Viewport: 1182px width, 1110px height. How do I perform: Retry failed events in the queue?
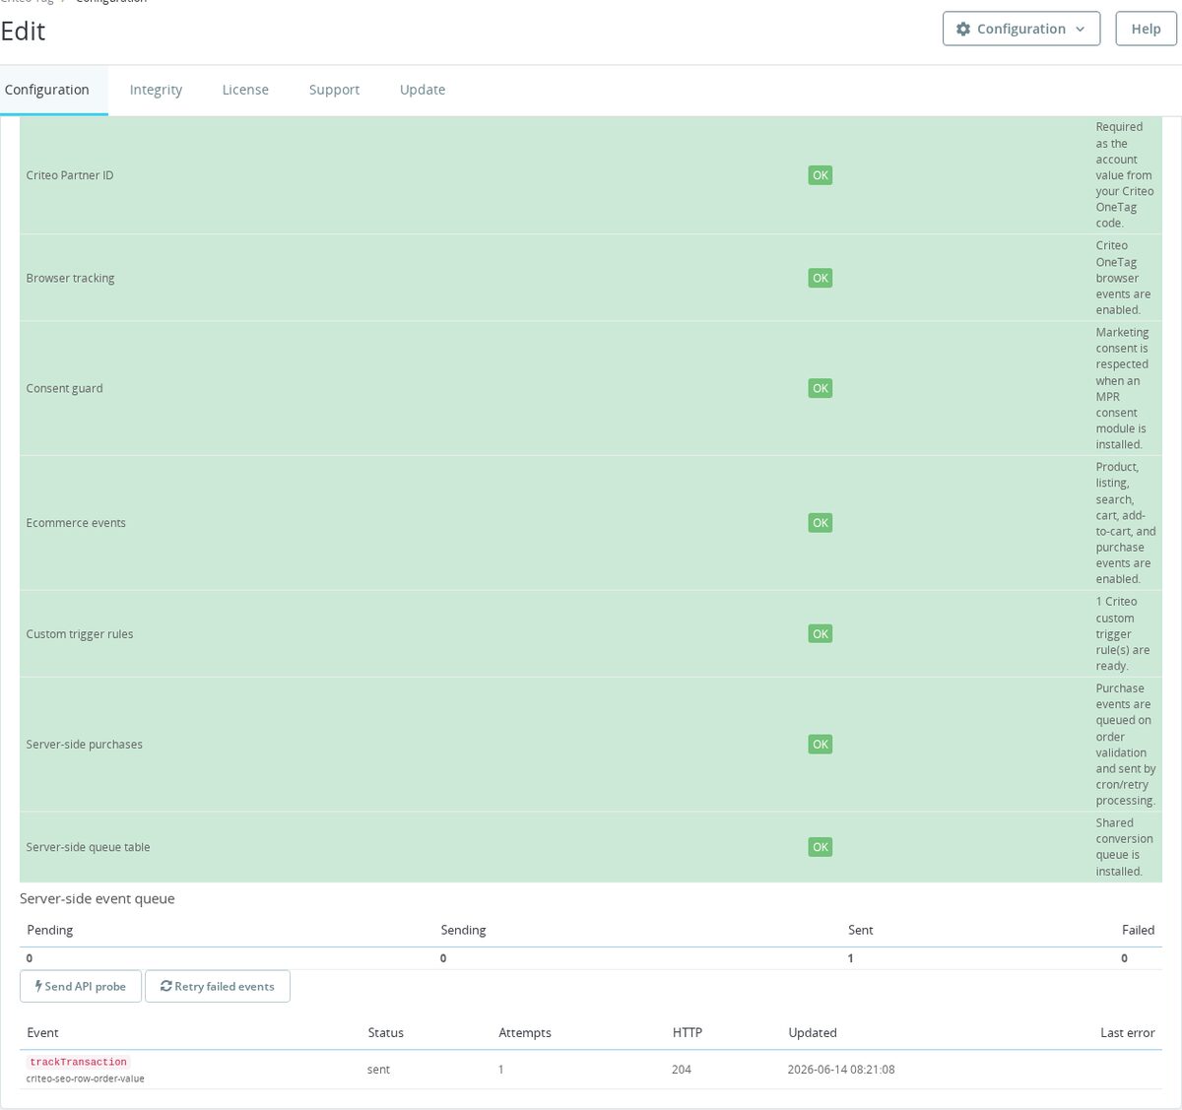pos(218,986)
